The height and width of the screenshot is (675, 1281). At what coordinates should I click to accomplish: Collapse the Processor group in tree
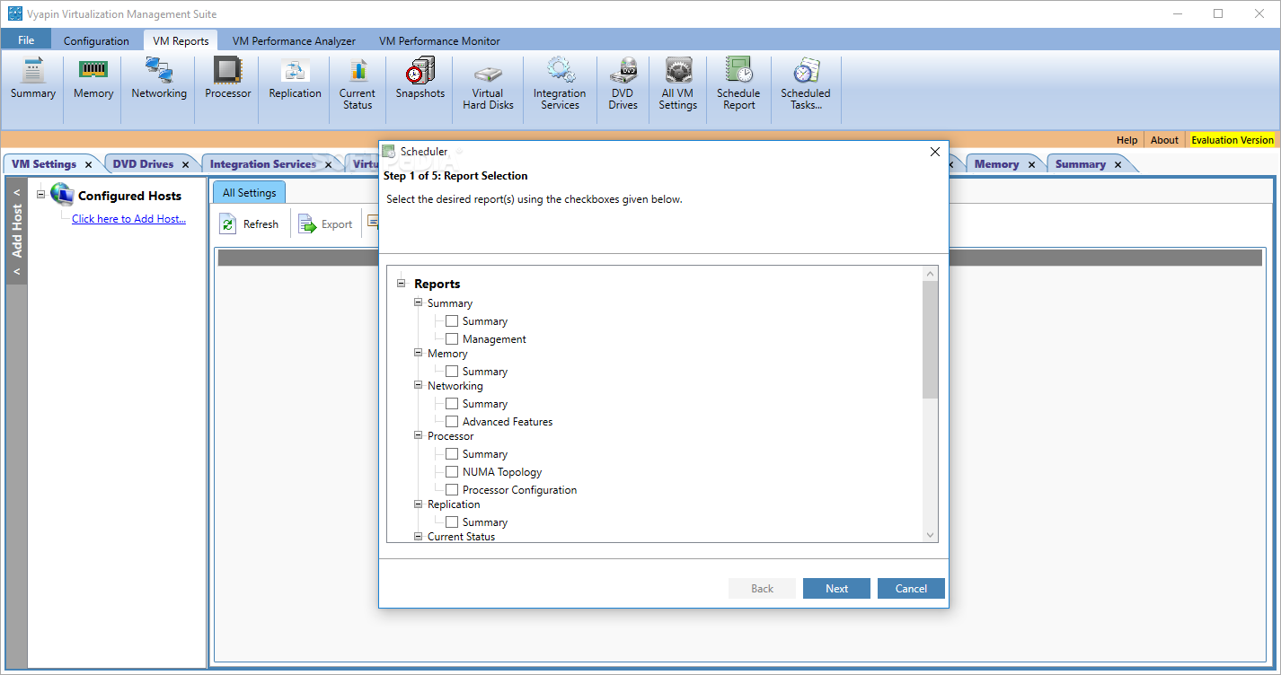point(418,435)
